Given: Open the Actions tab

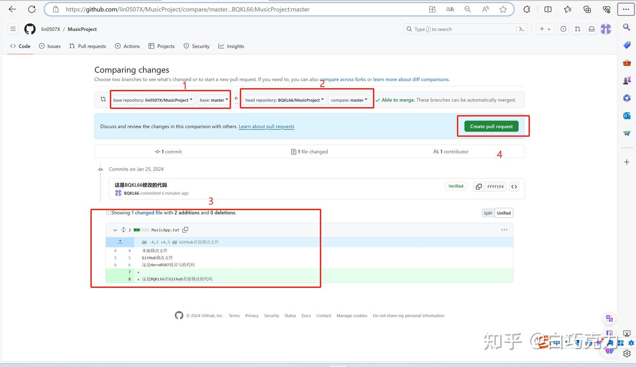Looking at the screenshot, I should point(127,46).
